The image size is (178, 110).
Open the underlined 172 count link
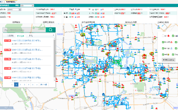tap(122, 13)
